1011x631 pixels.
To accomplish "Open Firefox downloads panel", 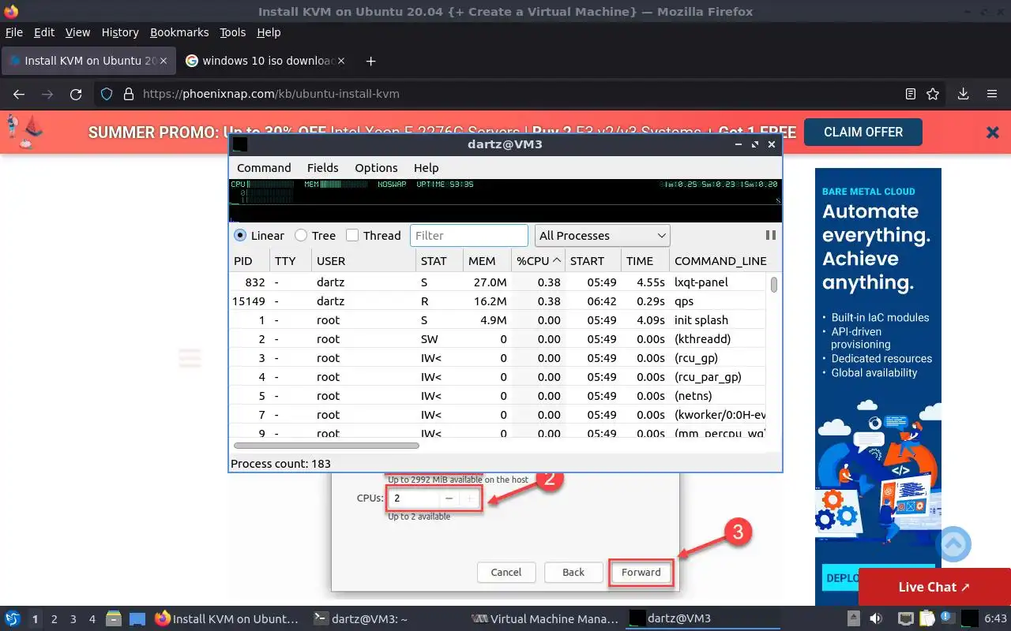I will (963, 94).
